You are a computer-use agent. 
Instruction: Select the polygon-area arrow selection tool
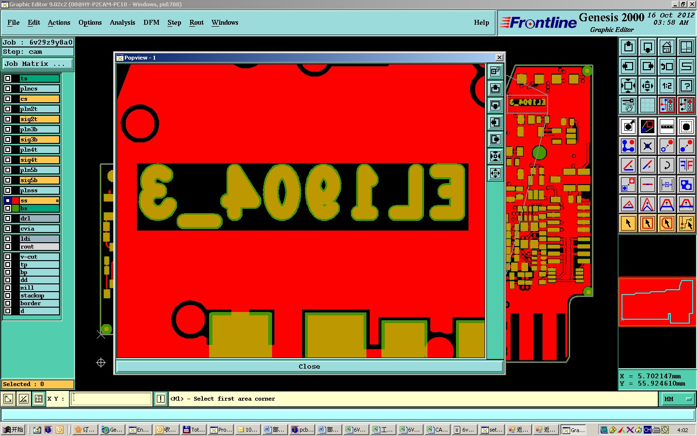[x=667, y=223]
